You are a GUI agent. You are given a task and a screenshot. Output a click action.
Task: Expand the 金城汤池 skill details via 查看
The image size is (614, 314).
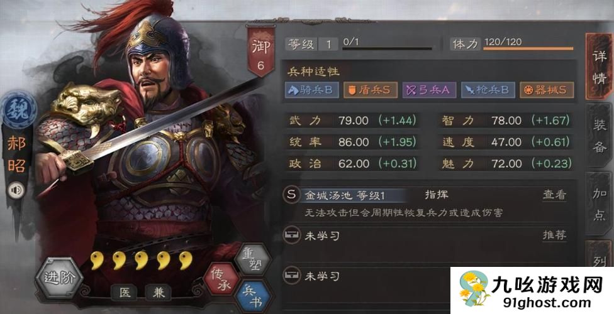(554, 195)
